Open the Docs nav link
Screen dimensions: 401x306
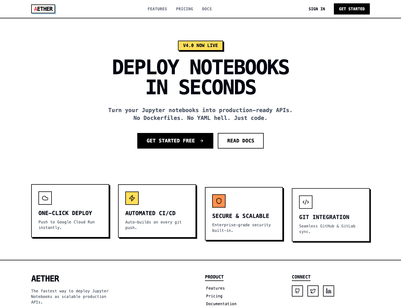pos(207,9)
